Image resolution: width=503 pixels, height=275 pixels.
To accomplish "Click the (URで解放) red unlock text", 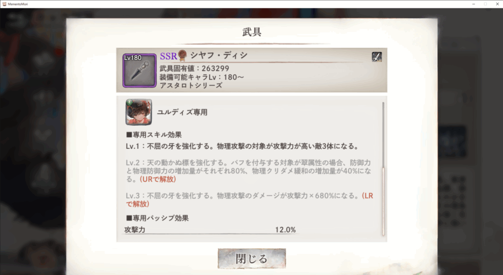I will click(x=158, y=179).
